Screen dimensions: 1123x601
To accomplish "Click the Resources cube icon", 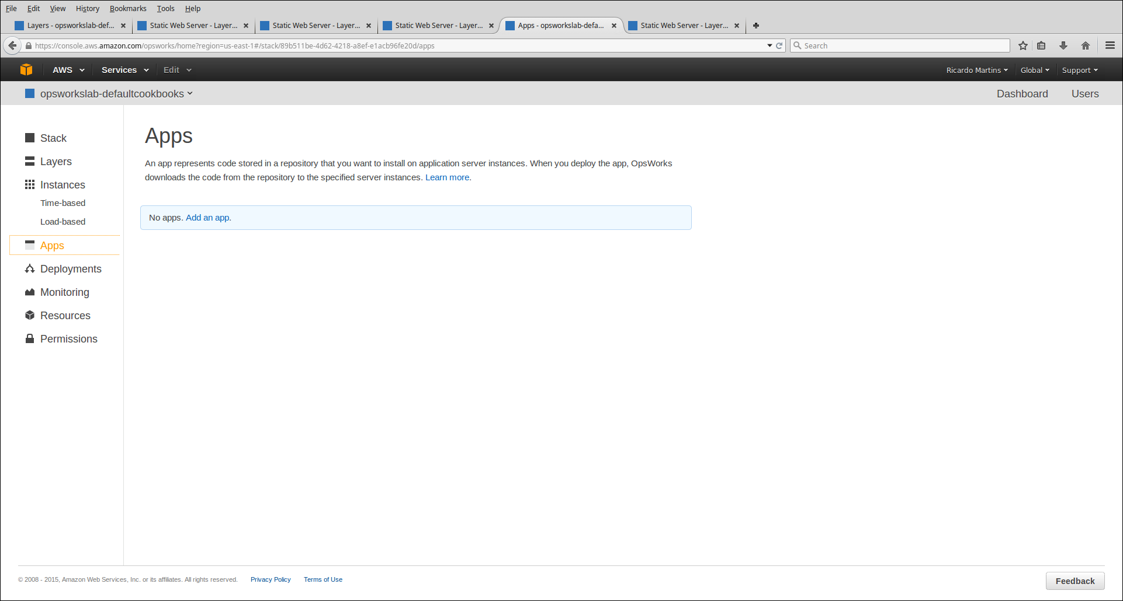I will pyautogui.click(x=30, y=315).
